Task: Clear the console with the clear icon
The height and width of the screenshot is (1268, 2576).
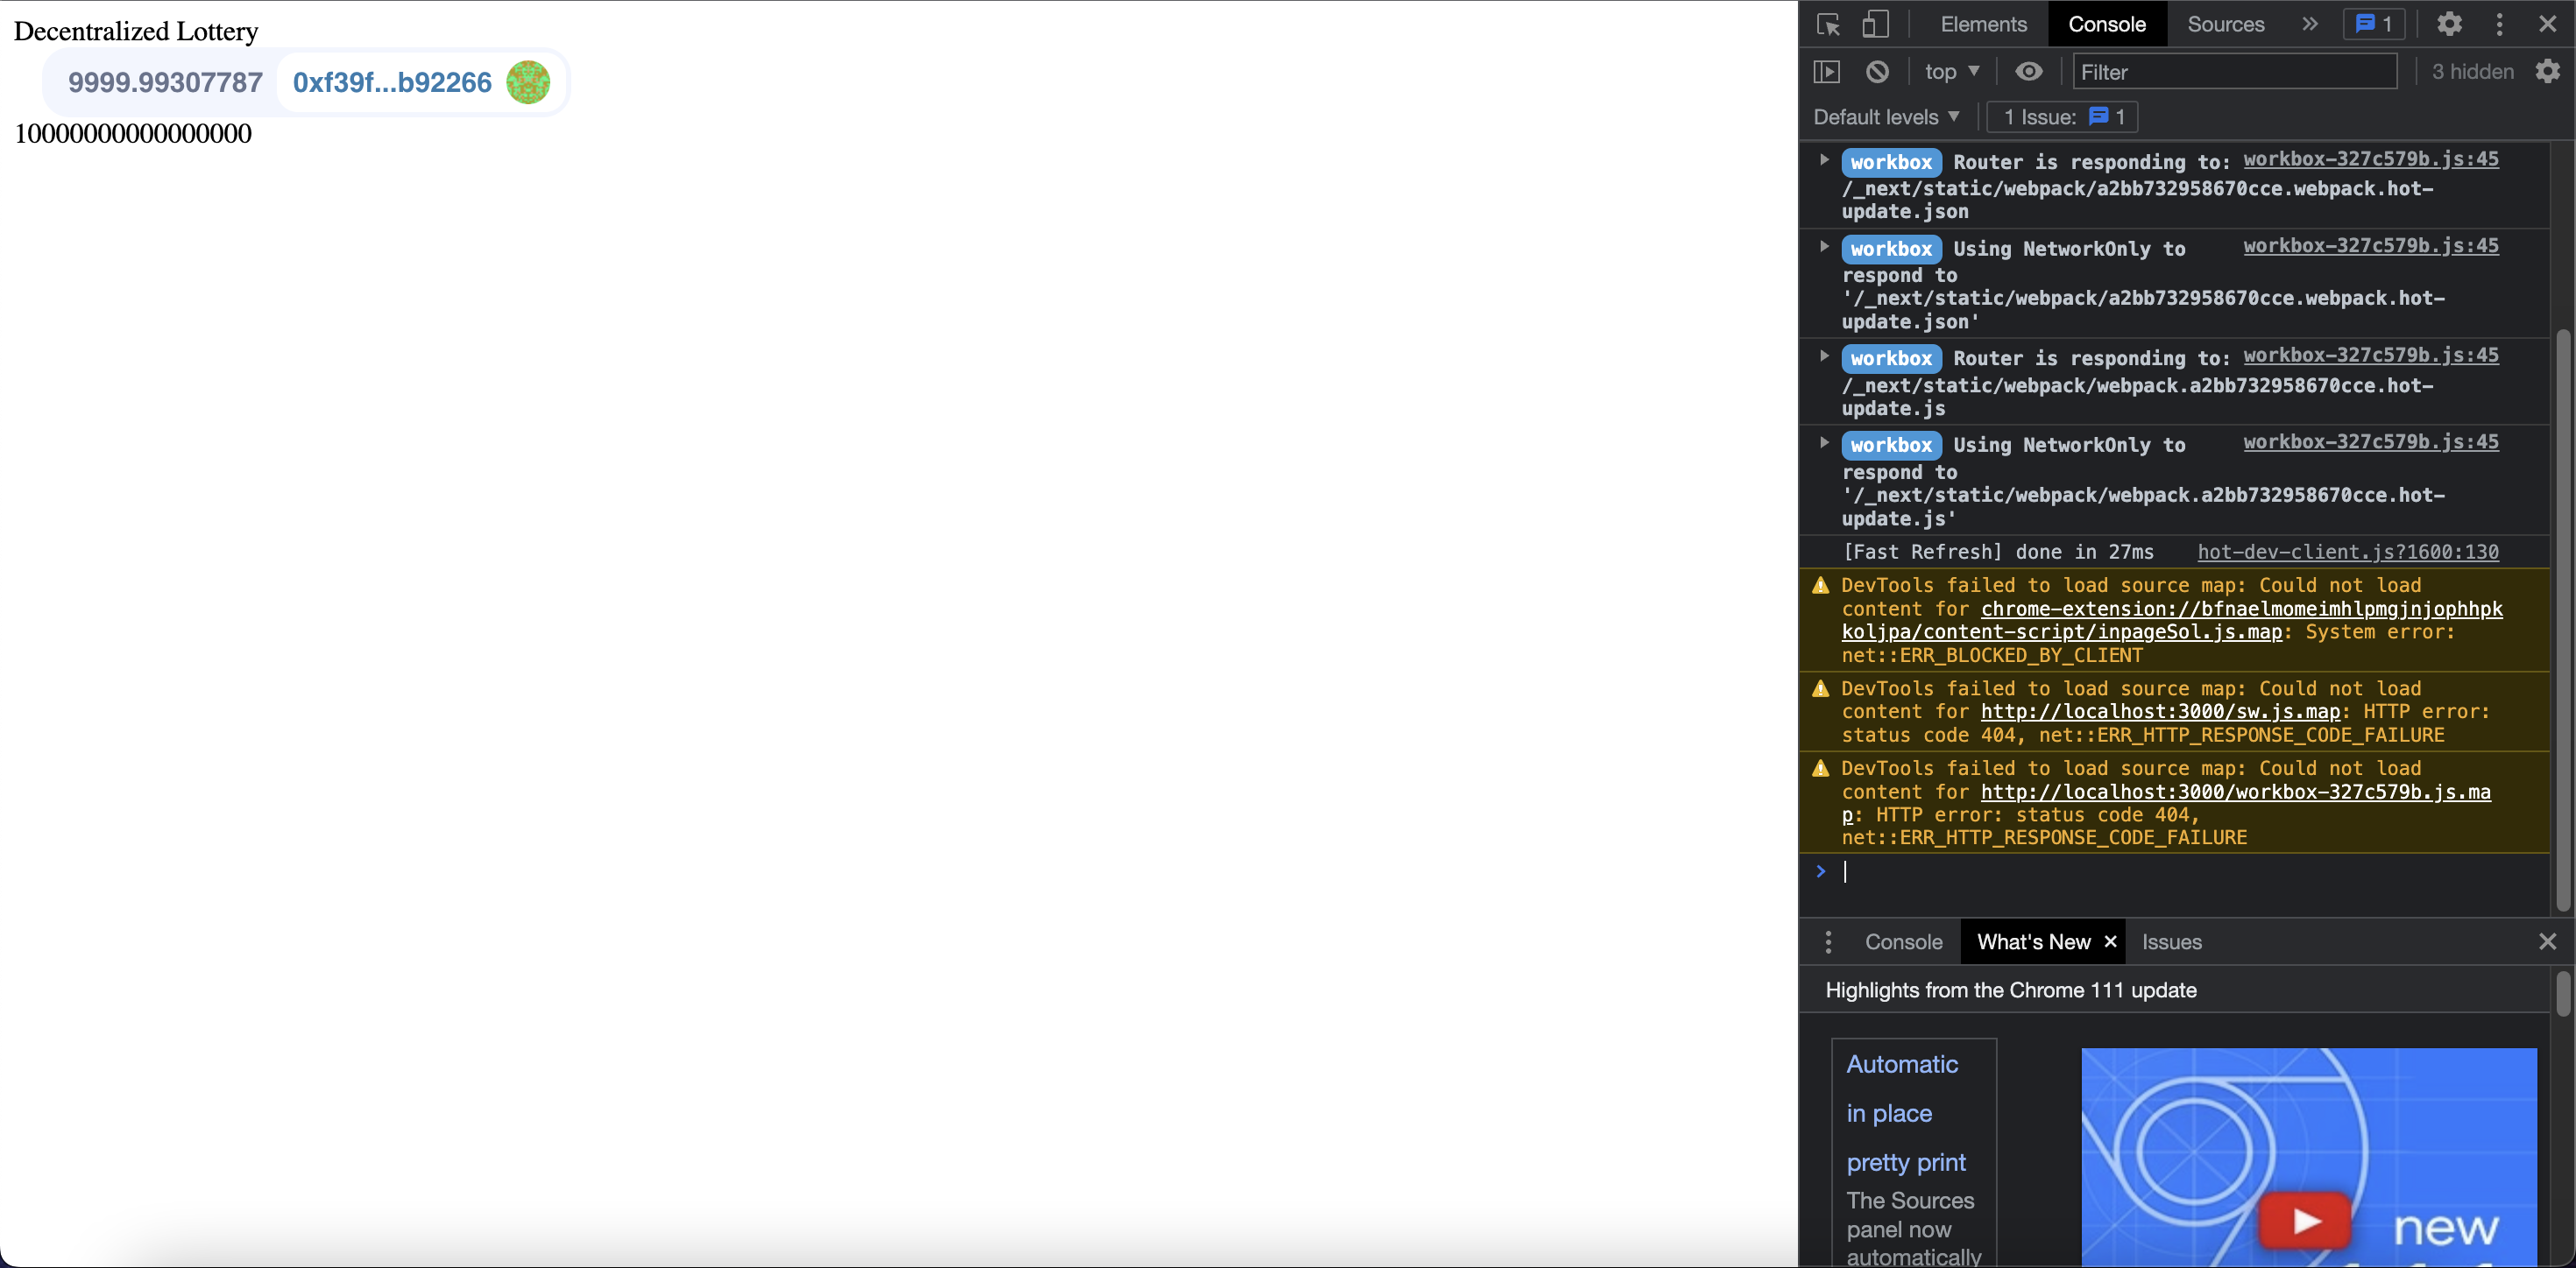Action: (1877, 72)
